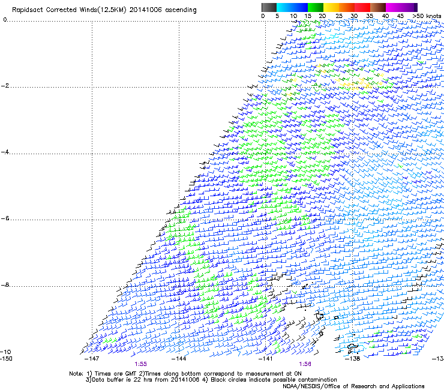Click the yellow 20-25 knots legend swatch
This screenshot has width=444, height=390.
(x=331, y=7)
